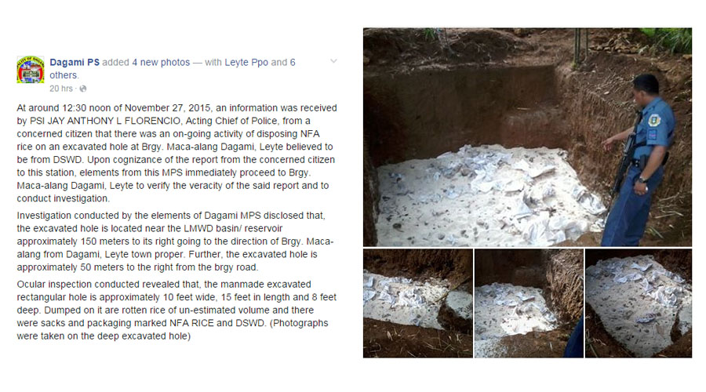Click the public globe privacy icon

(83, 89)
